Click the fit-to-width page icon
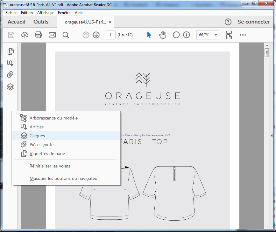The height and width of the screenshot is (232, 276). point(229,35)
